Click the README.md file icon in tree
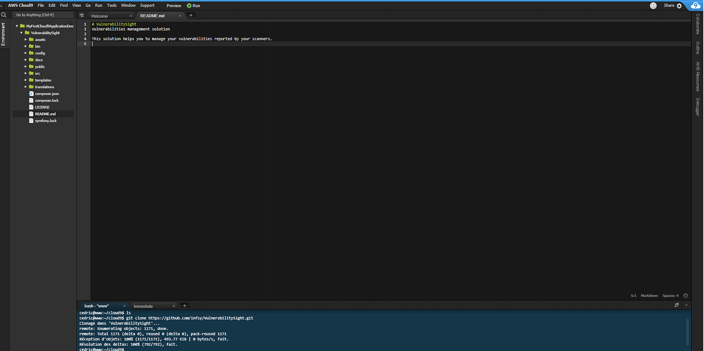704x351 pixels. click(x=31, y=114)
